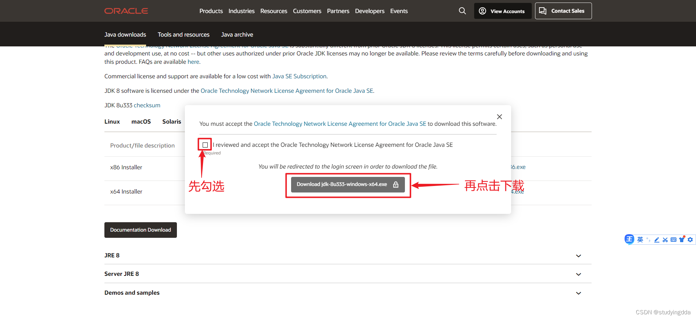696x319 pixels.
Task: Click the Product/file description header
Action: [142, 145]
